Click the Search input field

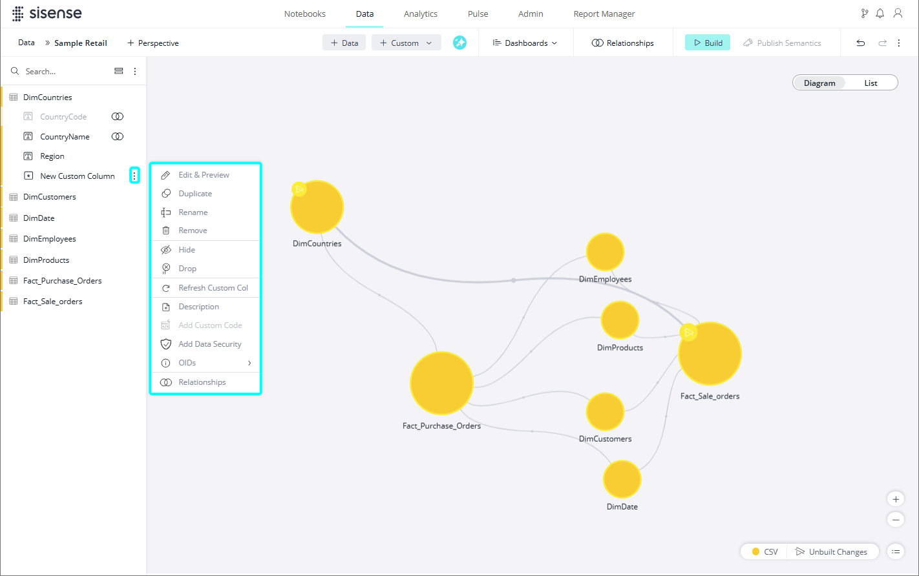(65, 71)
